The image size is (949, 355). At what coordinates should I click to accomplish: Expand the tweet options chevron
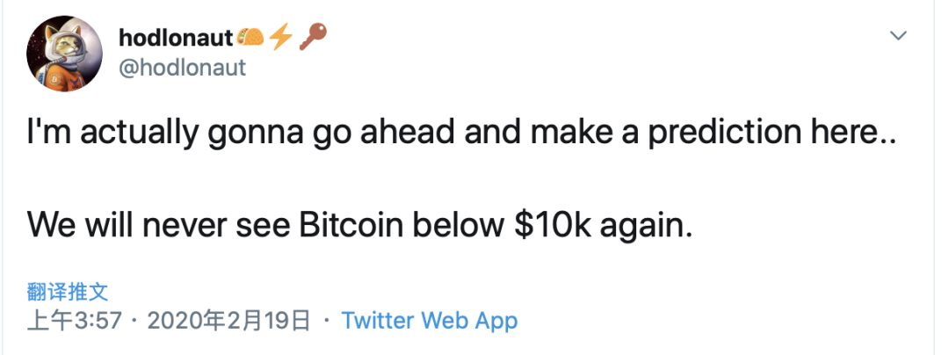pyautogui.click(x=898, y=36)
